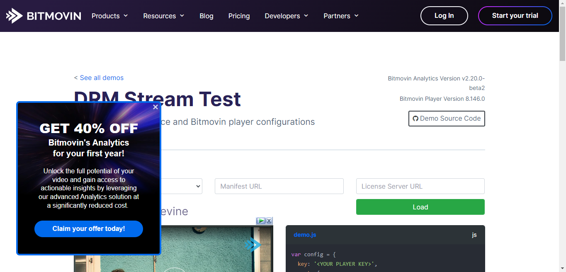Click inside the Manifest URL field
Image resolution: width=566 pixels, height=272 pixels.
click(x=279, y=186)
